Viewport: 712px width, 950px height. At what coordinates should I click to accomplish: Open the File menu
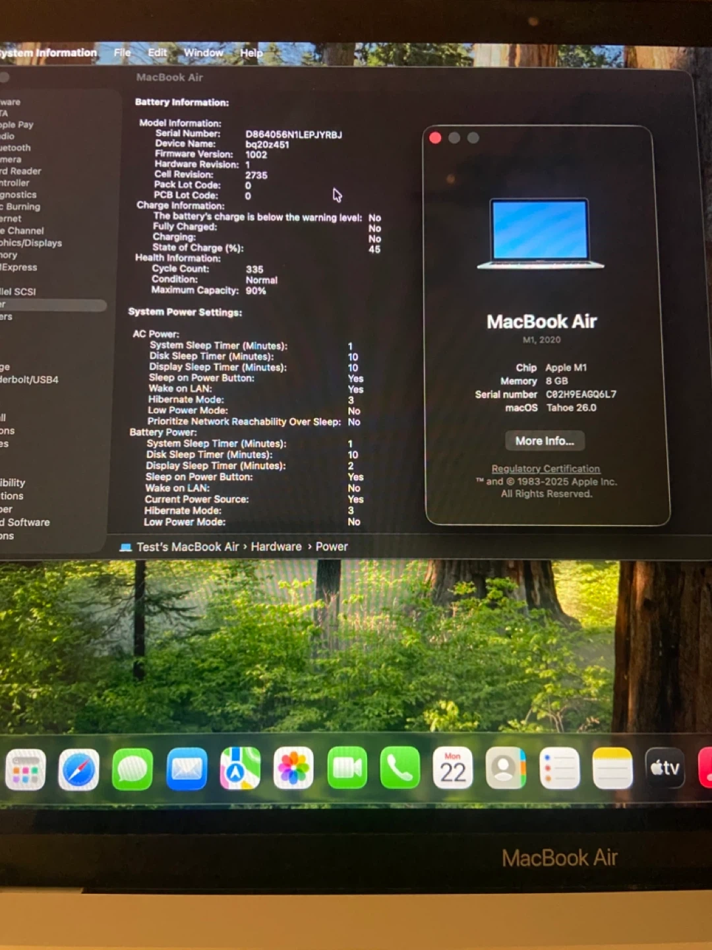(x=123, y=53)
